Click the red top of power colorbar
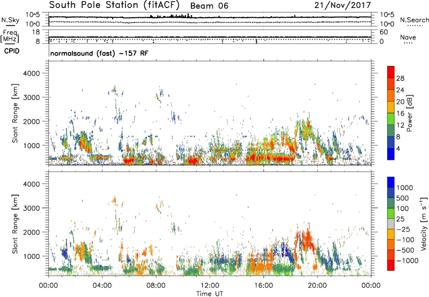 391,72
